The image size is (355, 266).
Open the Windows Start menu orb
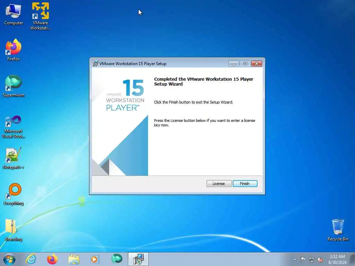(x=9, y=259)
